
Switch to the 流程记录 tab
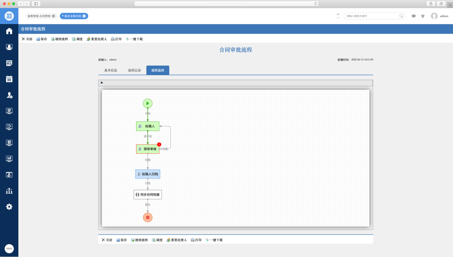click(x=134, y=71)
